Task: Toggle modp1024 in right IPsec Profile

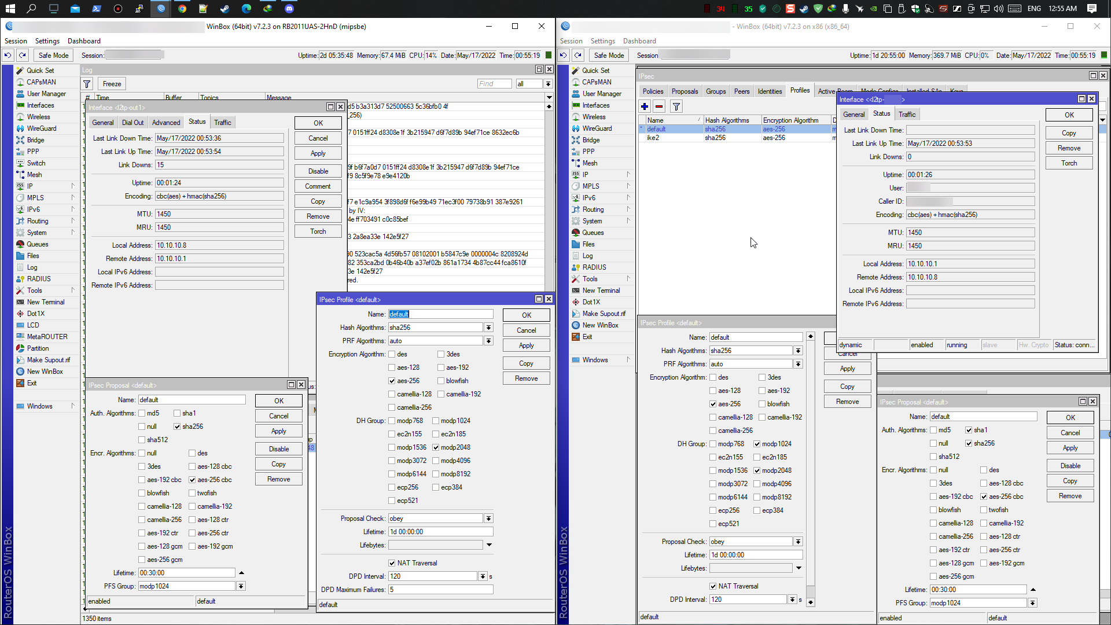Action: 757,444
